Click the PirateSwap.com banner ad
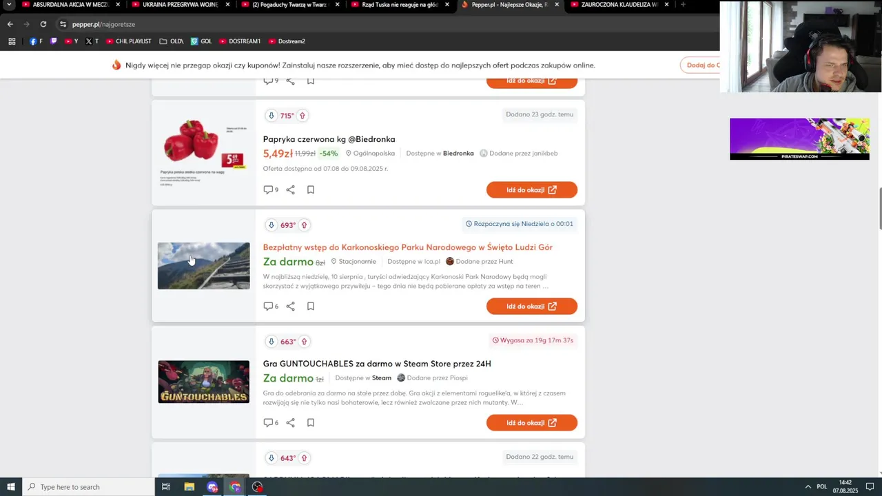Viewport: 882px width, 496px height. click(799, 139)
